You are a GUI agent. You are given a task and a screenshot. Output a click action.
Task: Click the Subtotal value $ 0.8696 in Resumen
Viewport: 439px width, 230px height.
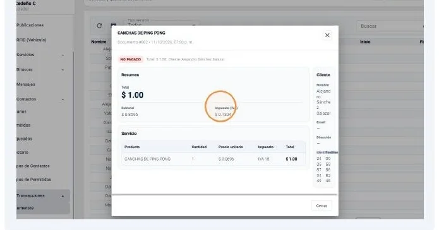tap(129, 115)
